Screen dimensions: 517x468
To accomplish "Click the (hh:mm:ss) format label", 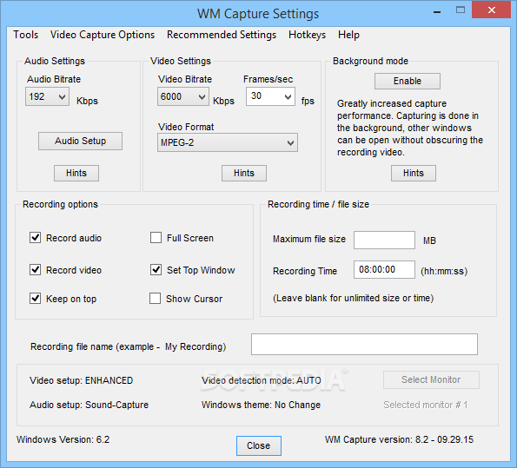I will [x=444, y=271].
